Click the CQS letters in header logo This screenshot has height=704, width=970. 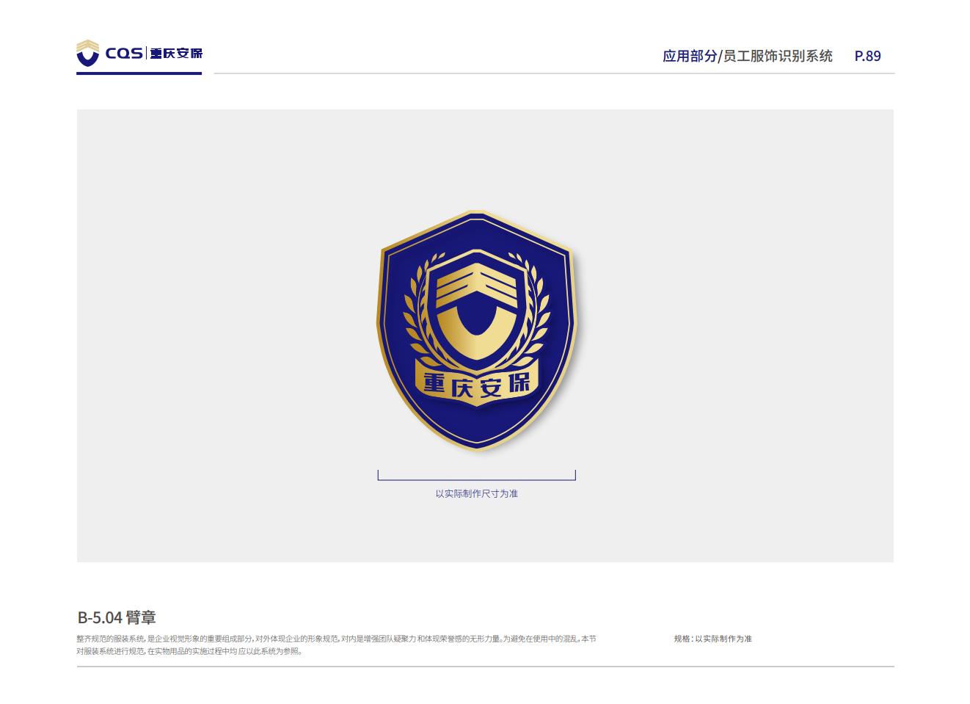point(124,54)
